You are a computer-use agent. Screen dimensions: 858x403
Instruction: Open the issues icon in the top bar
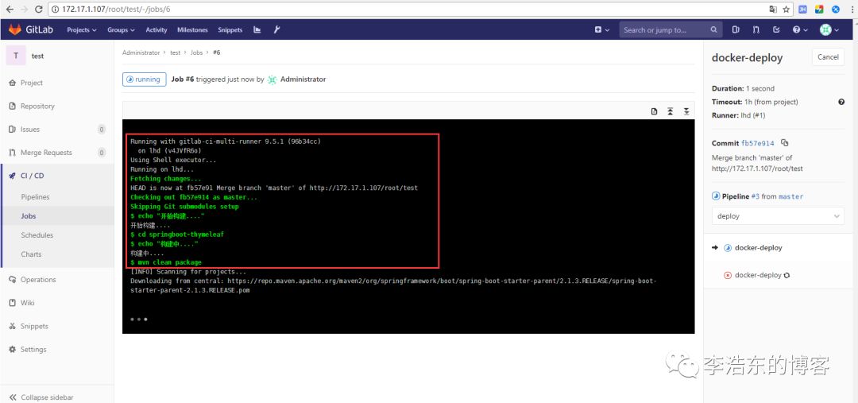point(736,29)
